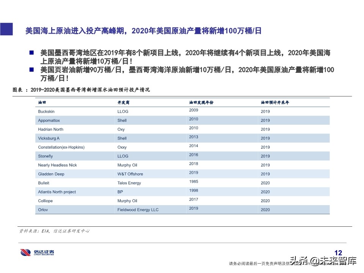Screen dimensions: 364x273
Task: Click discovery year 1998 for Atlantis North
Action: (194, 191)
